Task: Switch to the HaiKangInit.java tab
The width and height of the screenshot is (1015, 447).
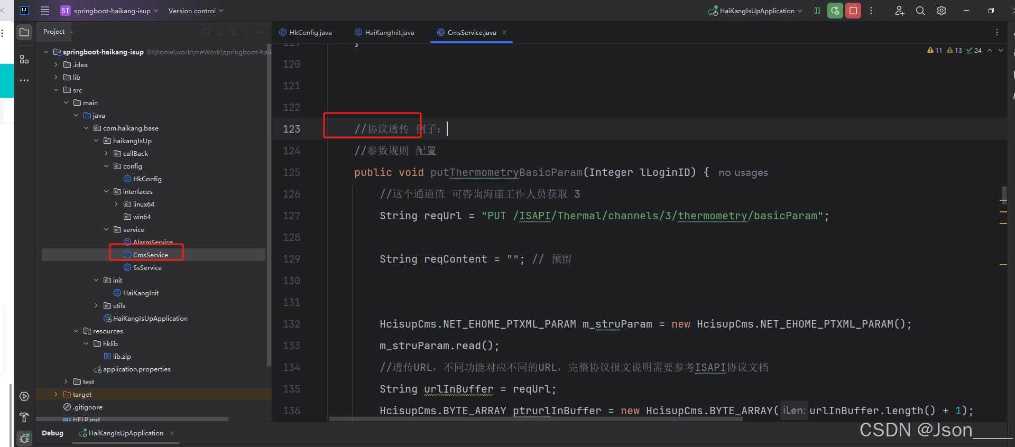Action: coord(384,32)
